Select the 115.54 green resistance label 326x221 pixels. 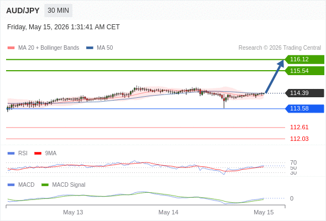click(x=304, y=71)
